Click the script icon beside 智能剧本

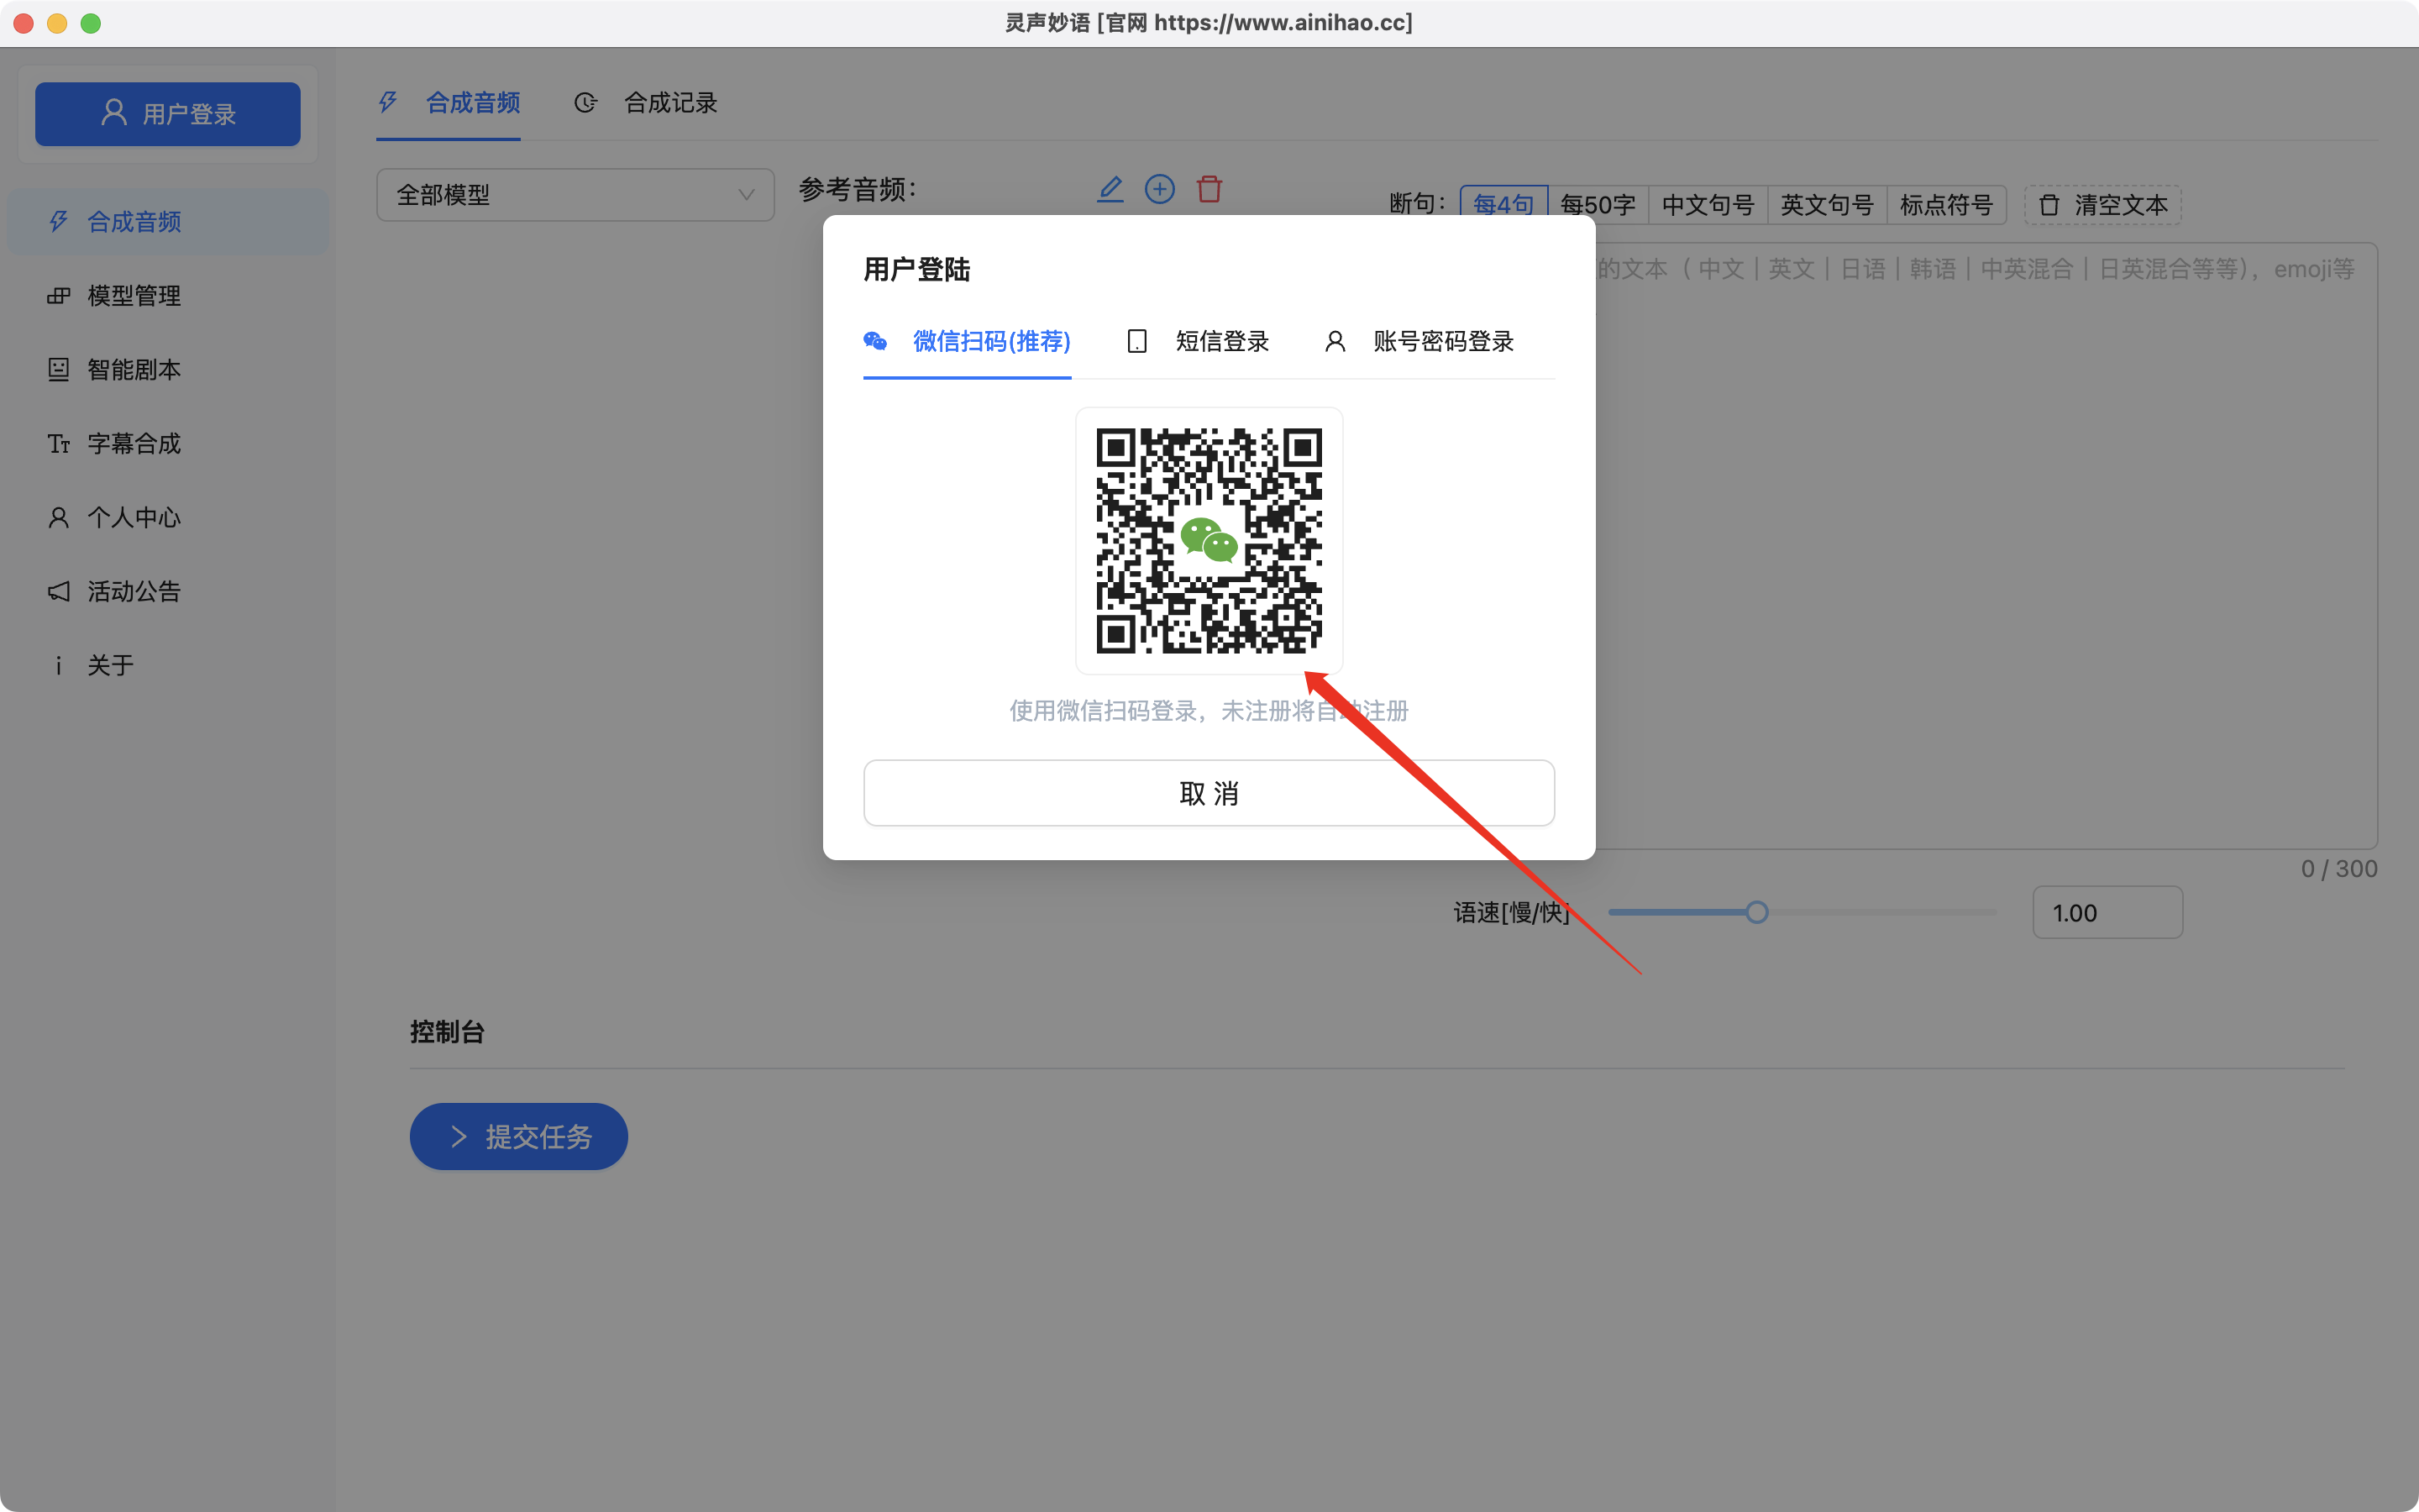click(x=59, y=370)
